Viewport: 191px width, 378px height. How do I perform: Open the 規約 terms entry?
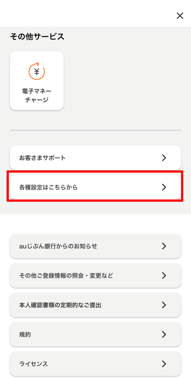point(95,334)
